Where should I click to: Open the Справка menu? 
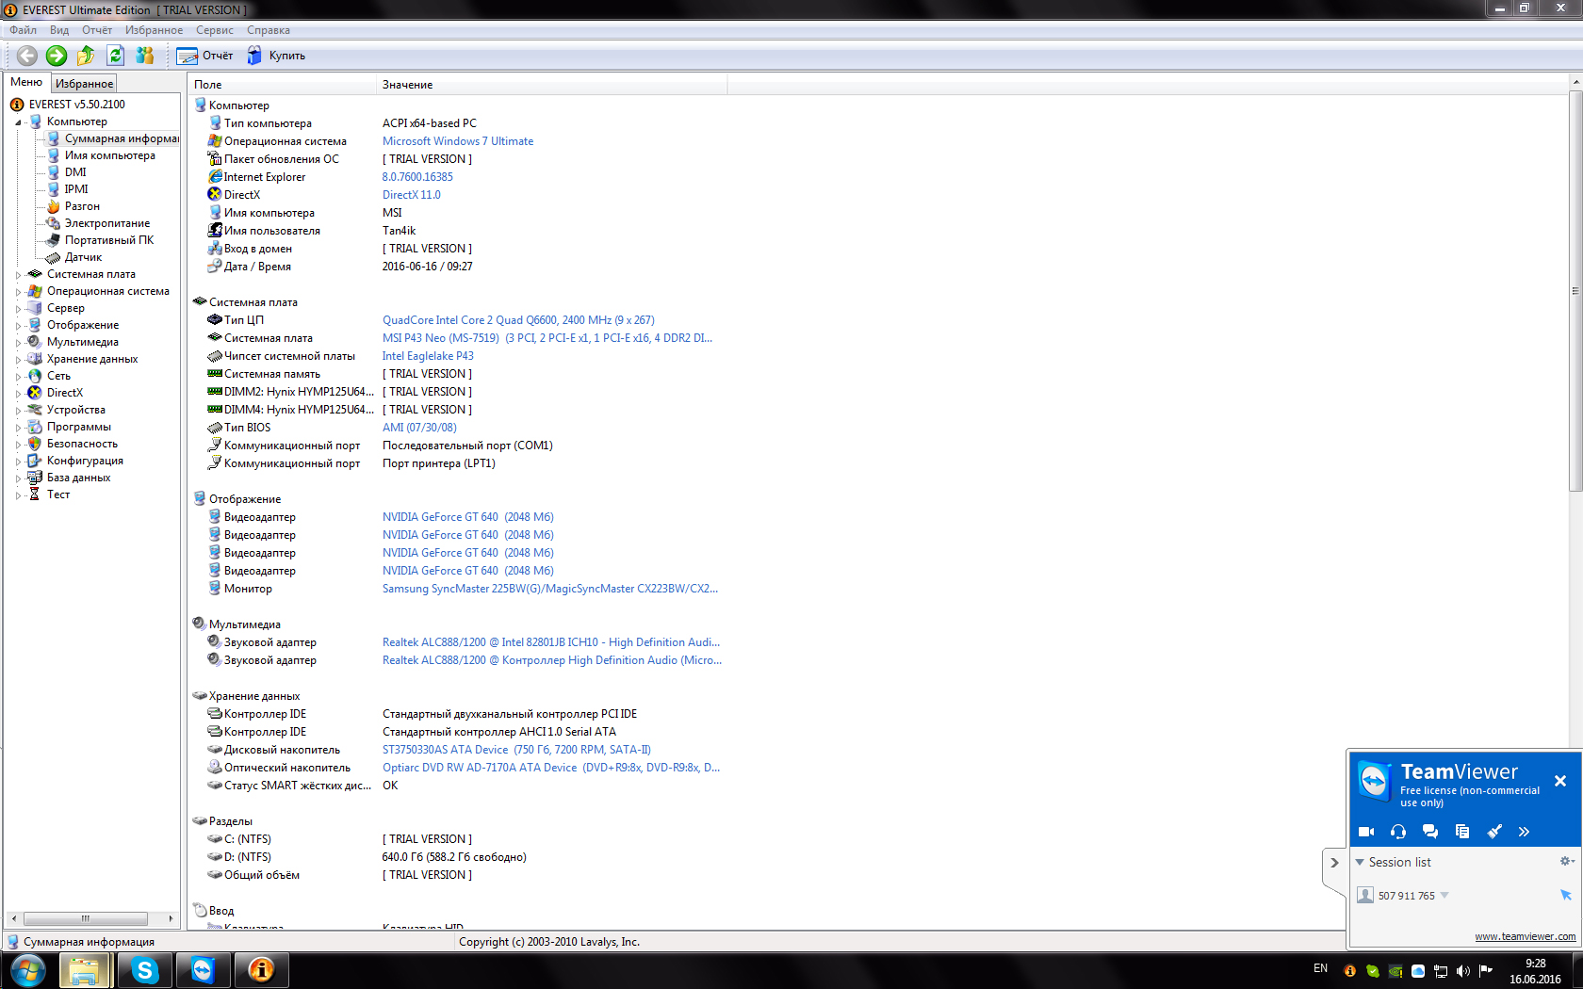click(268, 30)
